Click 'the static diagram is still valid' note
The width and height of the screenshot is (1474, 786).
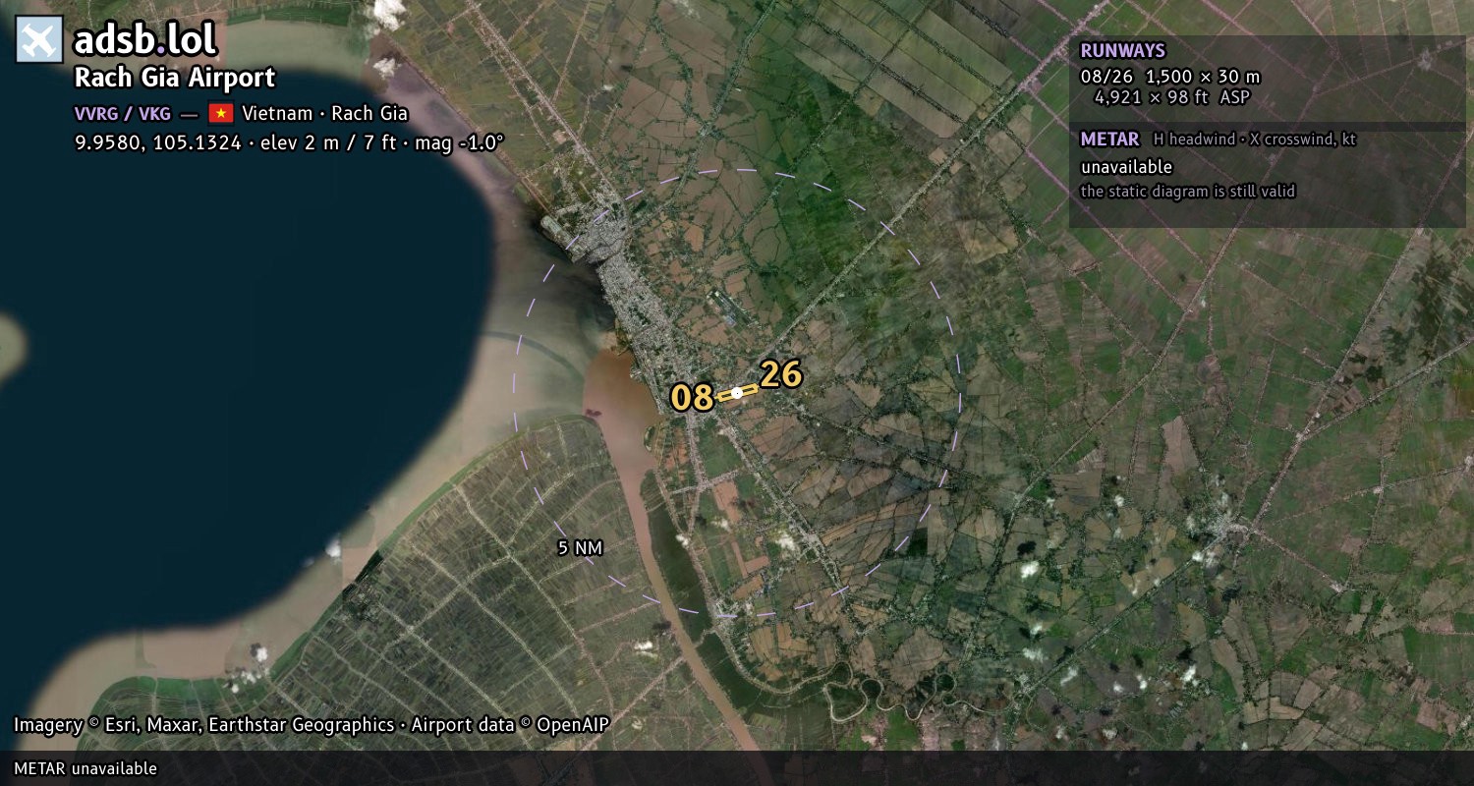pyautogui.click(x=1188, y=192)
